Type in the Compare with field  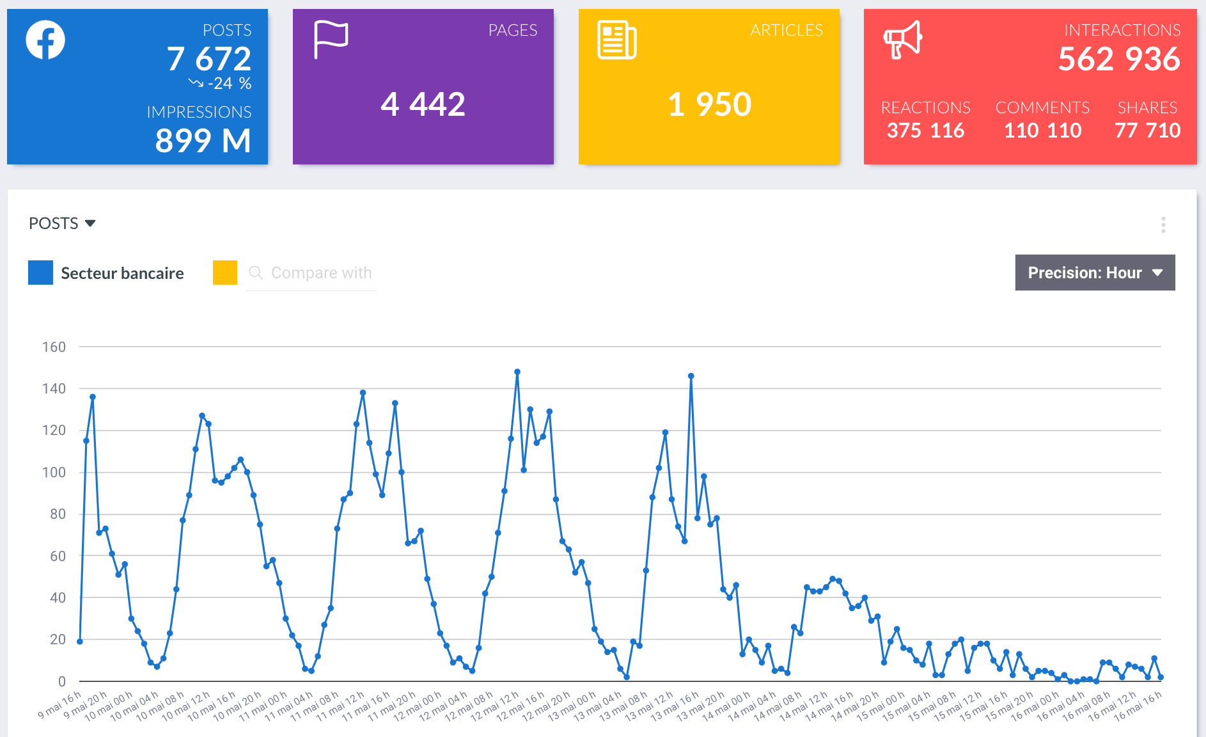tap(321, 273)
